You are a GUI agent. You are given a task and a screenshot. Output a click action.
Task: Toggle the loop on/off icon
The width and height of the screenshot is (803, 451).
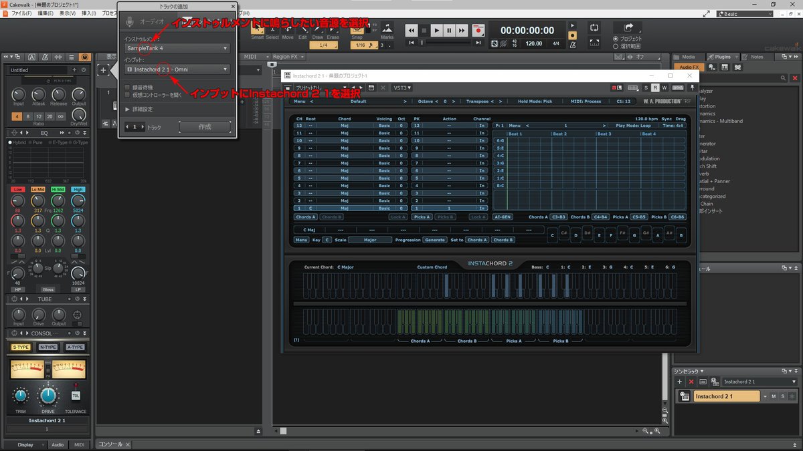tap(594, 28)
